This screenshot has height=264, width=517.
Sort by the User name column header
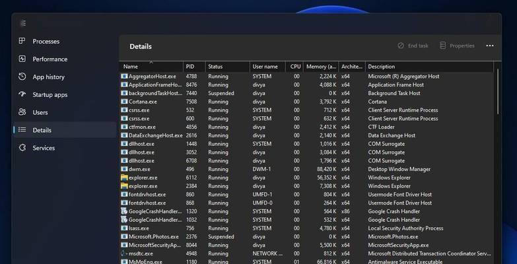pos(267,67)
